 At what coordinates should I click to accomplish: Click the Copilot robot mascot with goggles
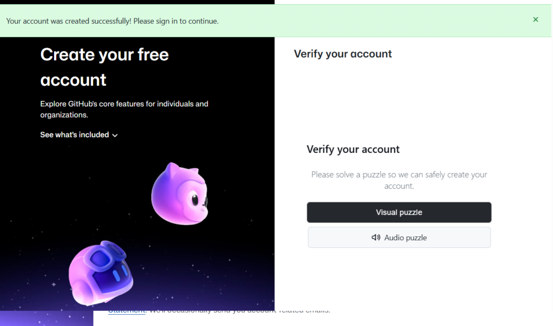click(x=100, y=273)
